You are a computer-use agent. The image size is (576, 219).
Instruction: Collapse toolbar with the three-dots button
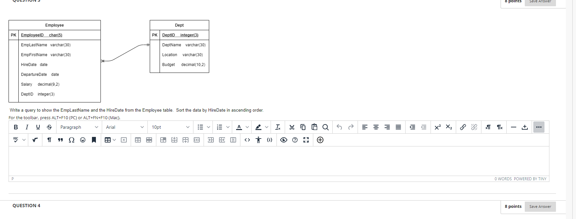pyautogui.click(x=539, y=127)
